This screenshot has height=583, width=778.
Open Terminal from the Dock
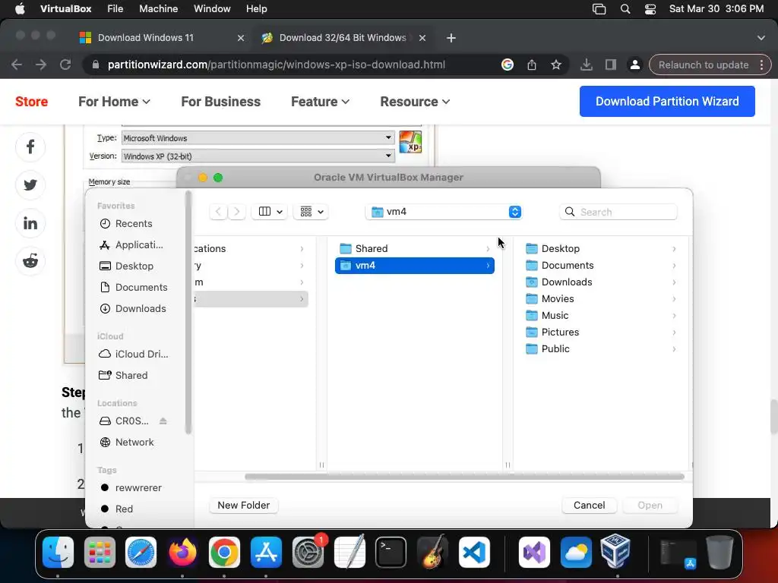[391, 552]
